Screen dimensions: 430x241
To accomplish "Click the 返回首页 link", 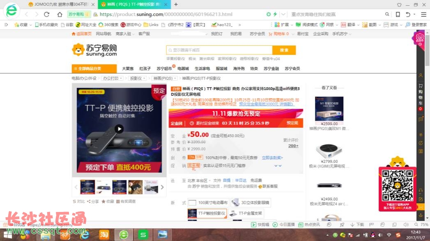I will click(x=81, y=34).
